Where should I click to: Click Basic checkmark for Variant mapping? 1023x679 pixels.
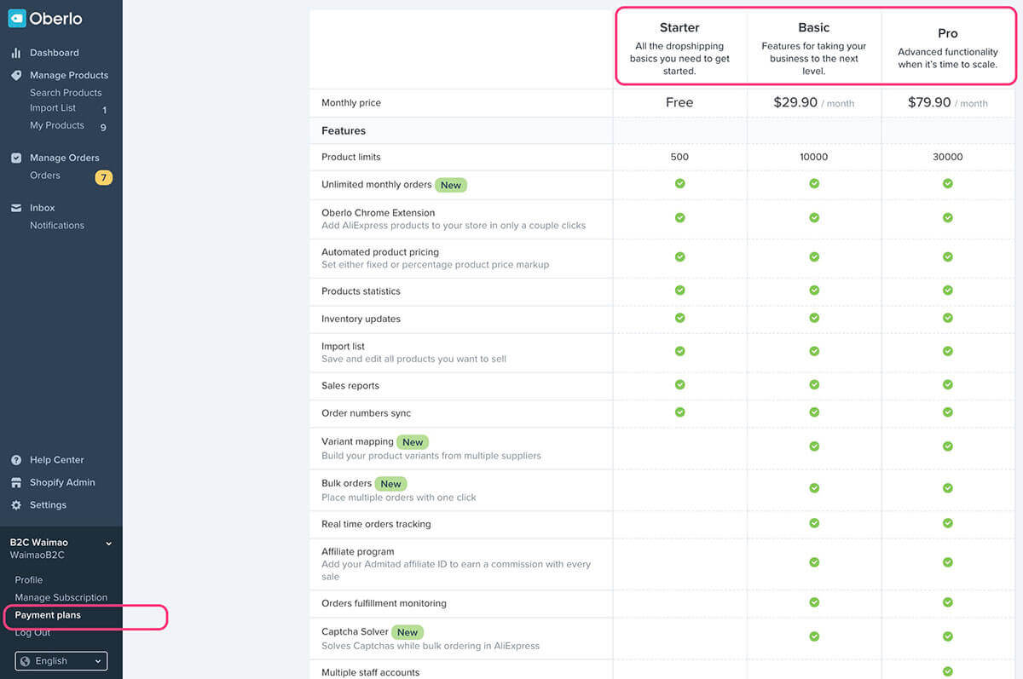pyautogui.click(x=814, y=446)
